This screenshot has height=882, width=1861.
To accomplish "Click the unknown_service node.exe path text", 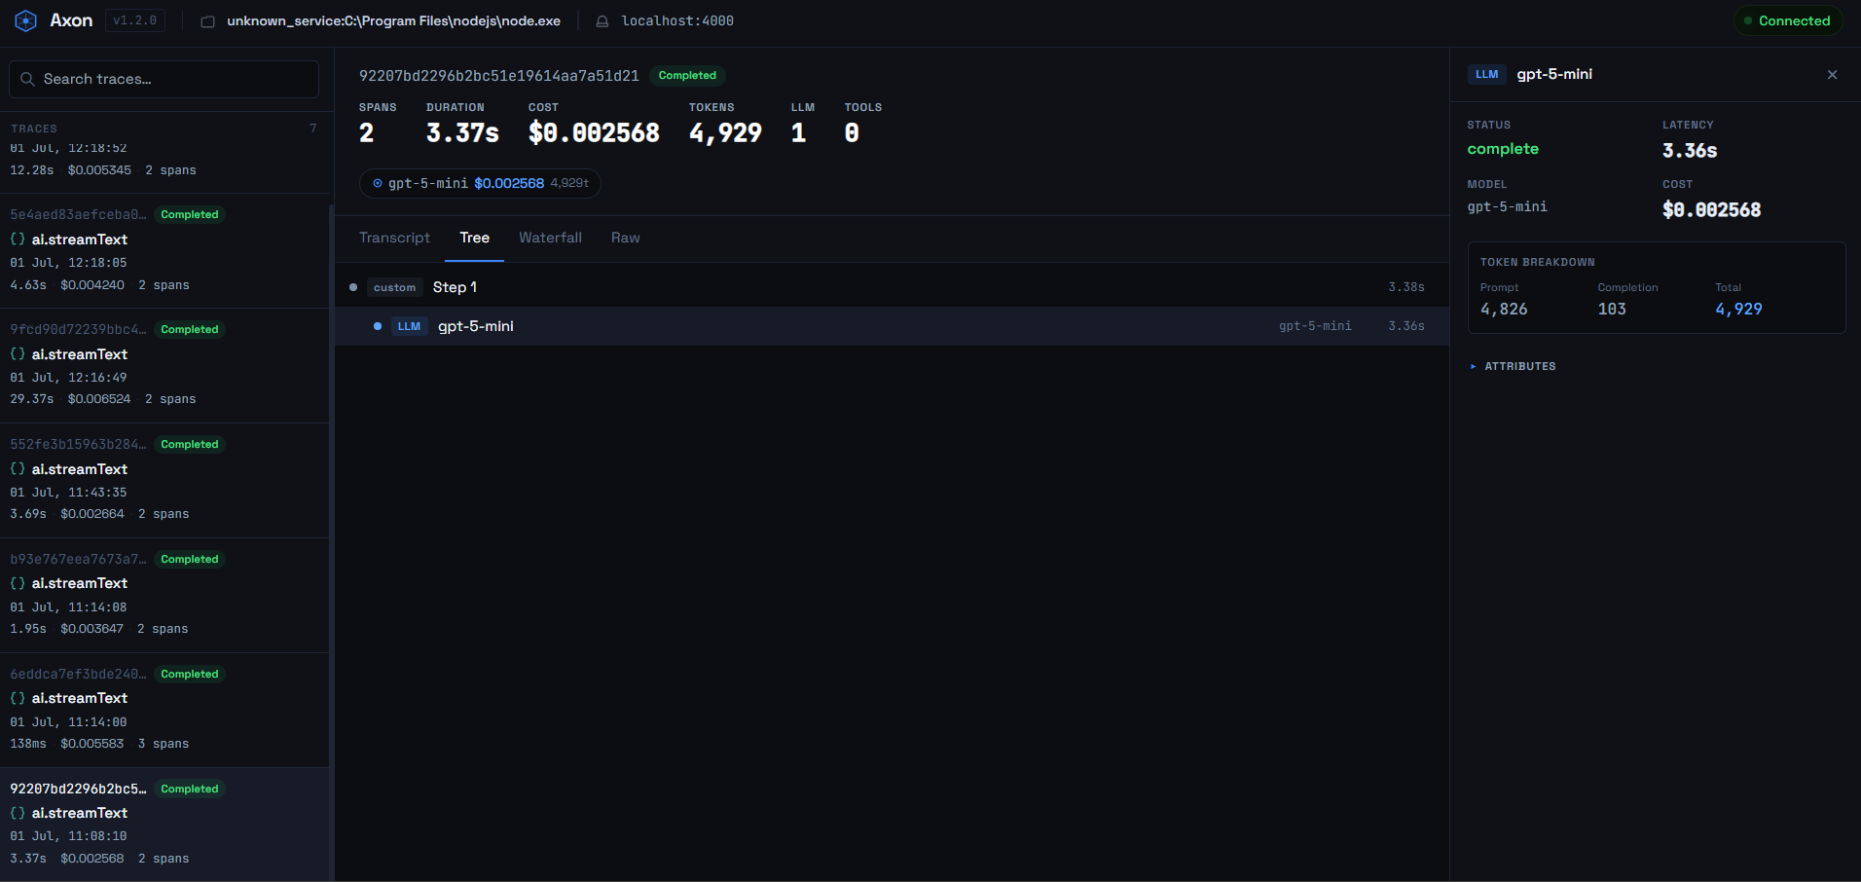I will click(393, 21).
